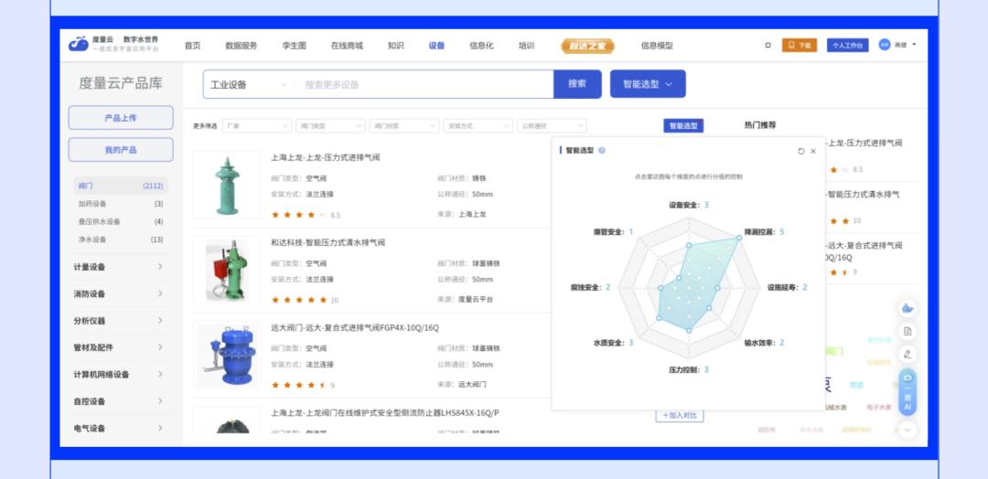Viewport: 988px width, 479px height.
Task: Click the reset icon in 智能选型 panel
Action: point(800,151)
